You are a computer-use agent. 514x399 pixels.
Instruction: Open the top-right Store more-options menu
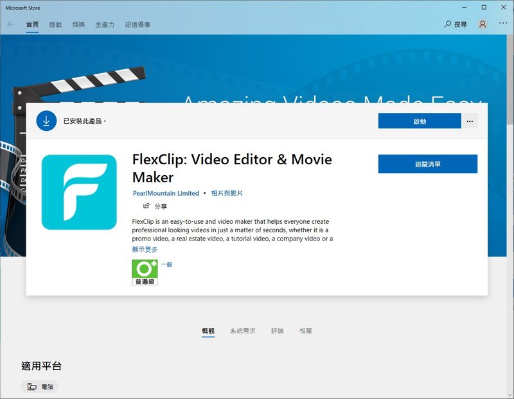(x=503, y=23)
